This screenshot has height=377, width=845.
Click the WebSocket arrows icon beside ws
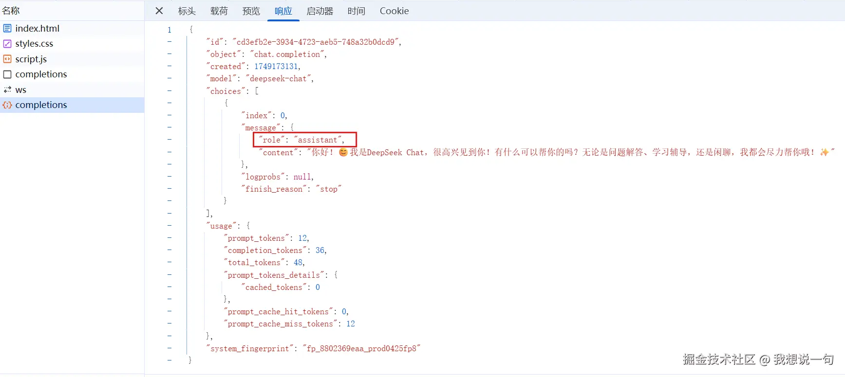pos(7,90)
